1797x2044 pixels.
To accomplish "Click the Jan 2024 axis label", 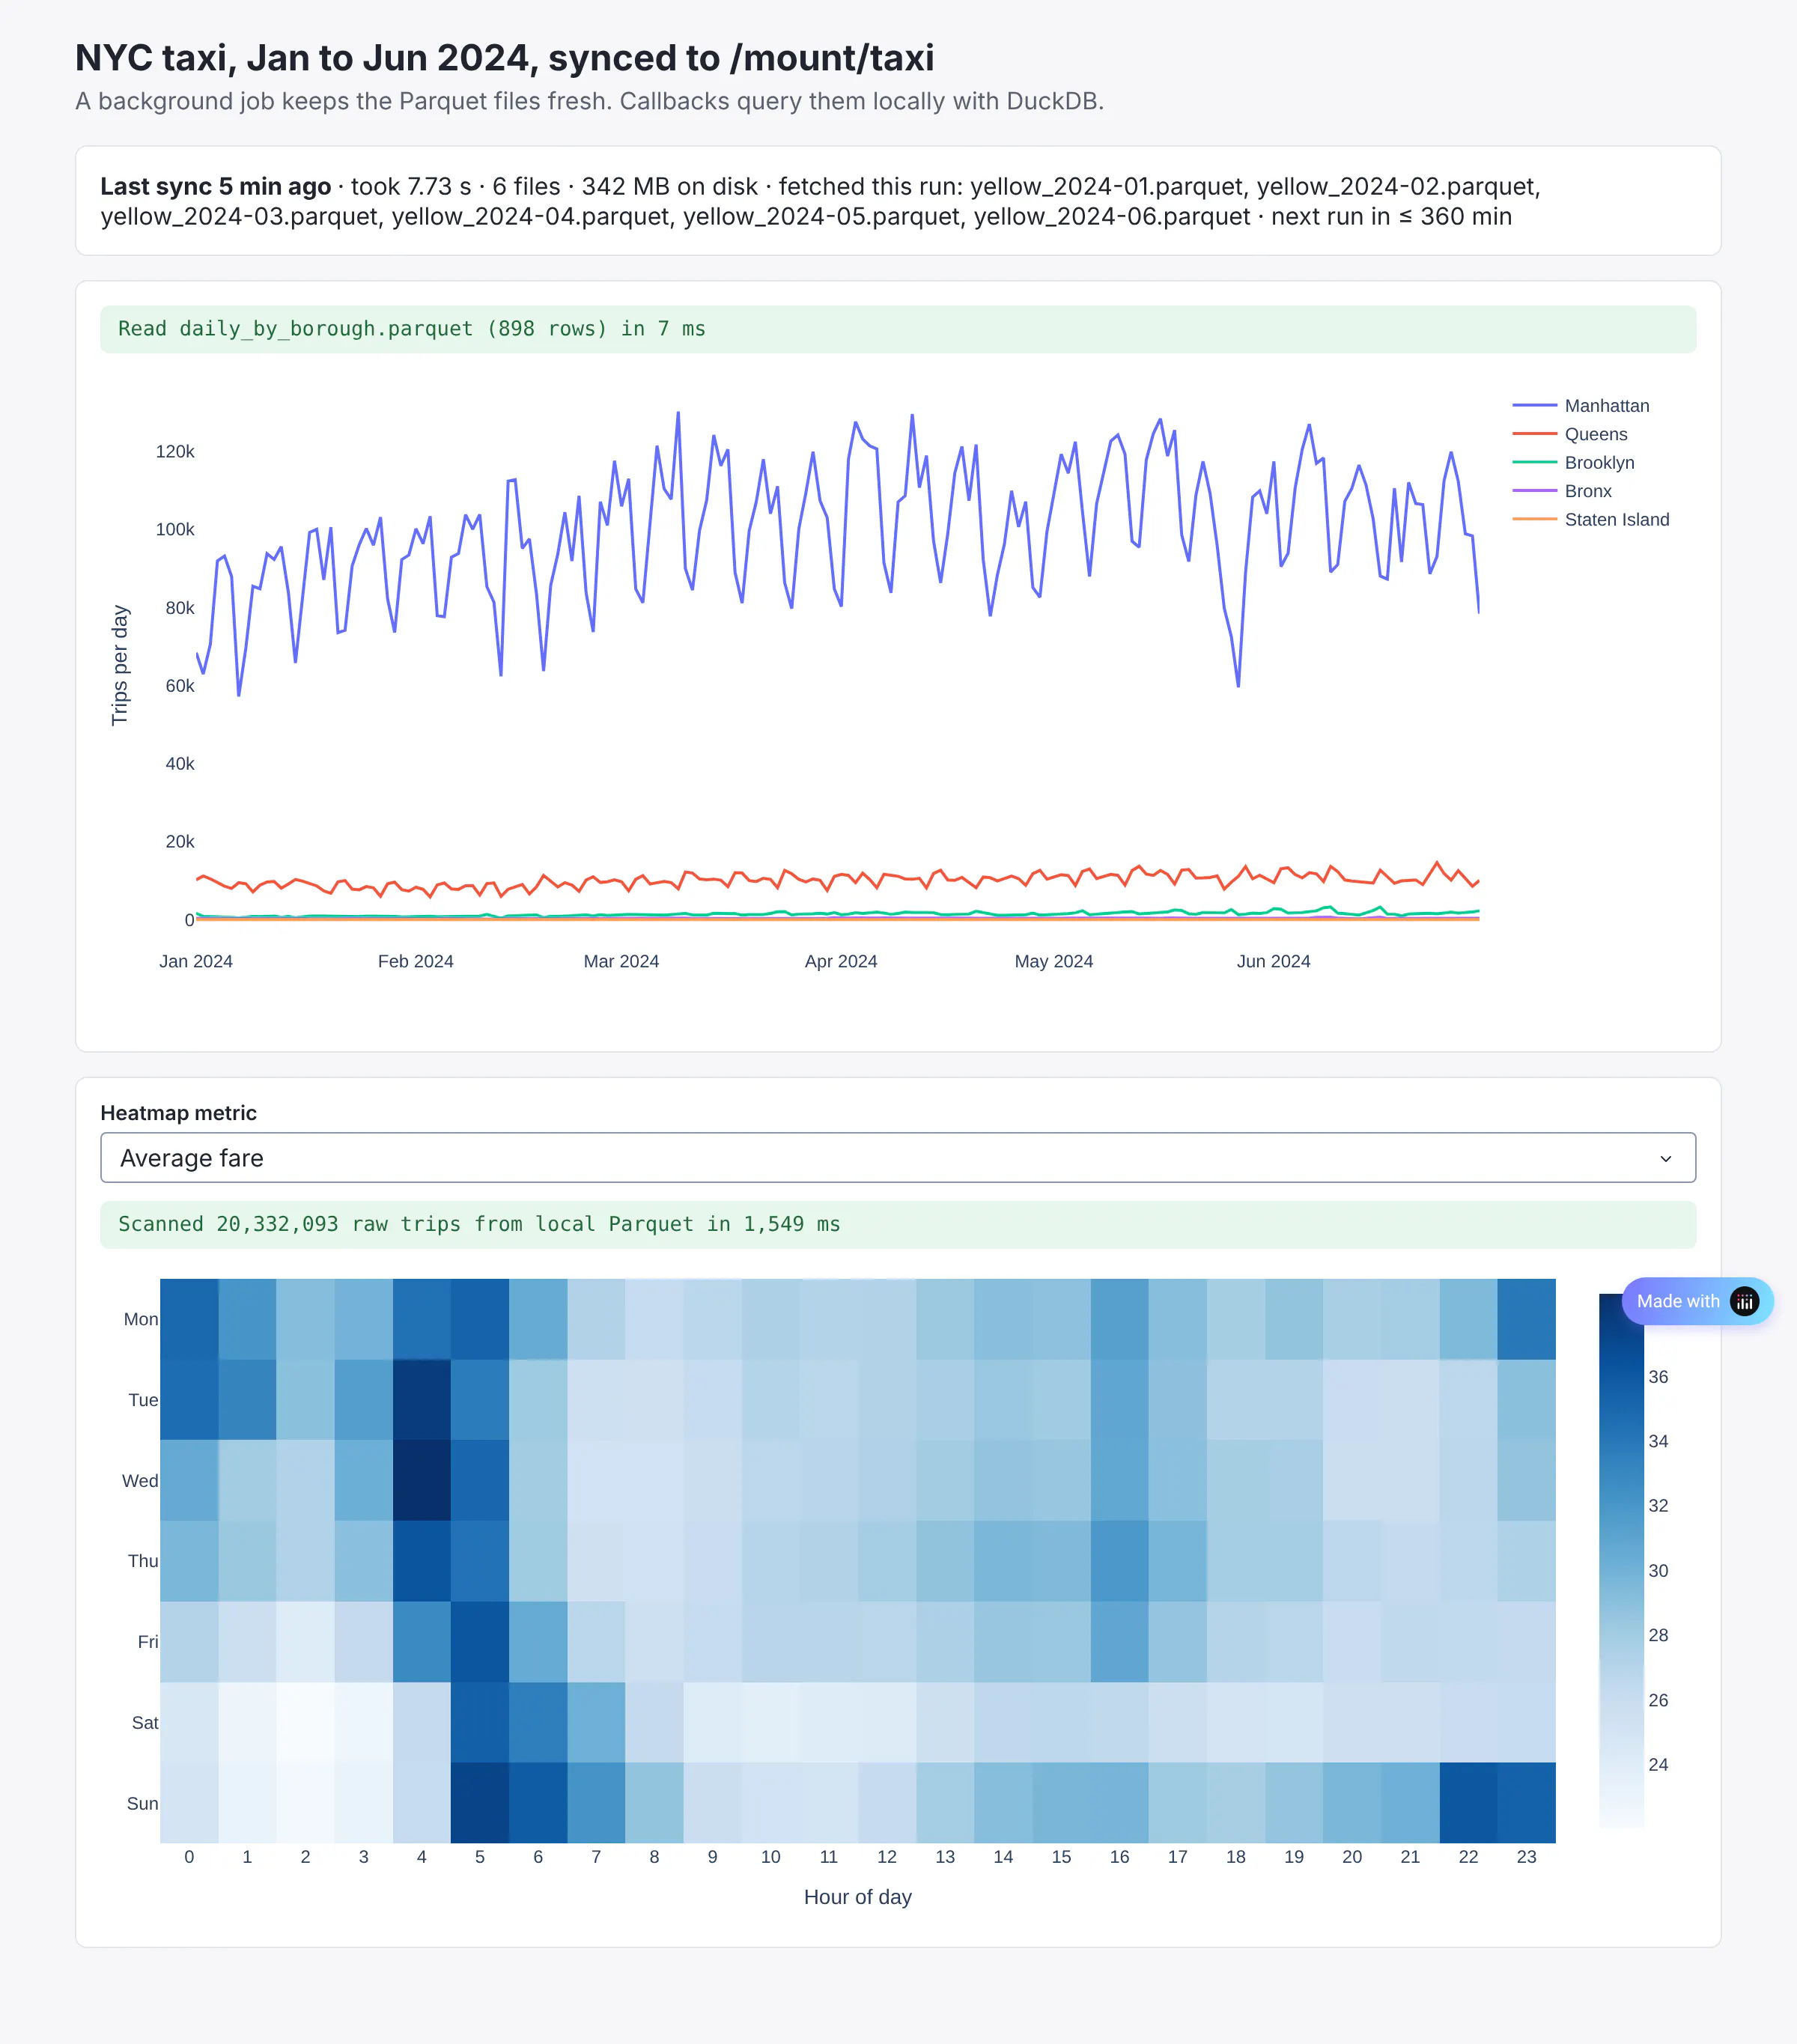I will pyautogui.click(x=196, y=961).
